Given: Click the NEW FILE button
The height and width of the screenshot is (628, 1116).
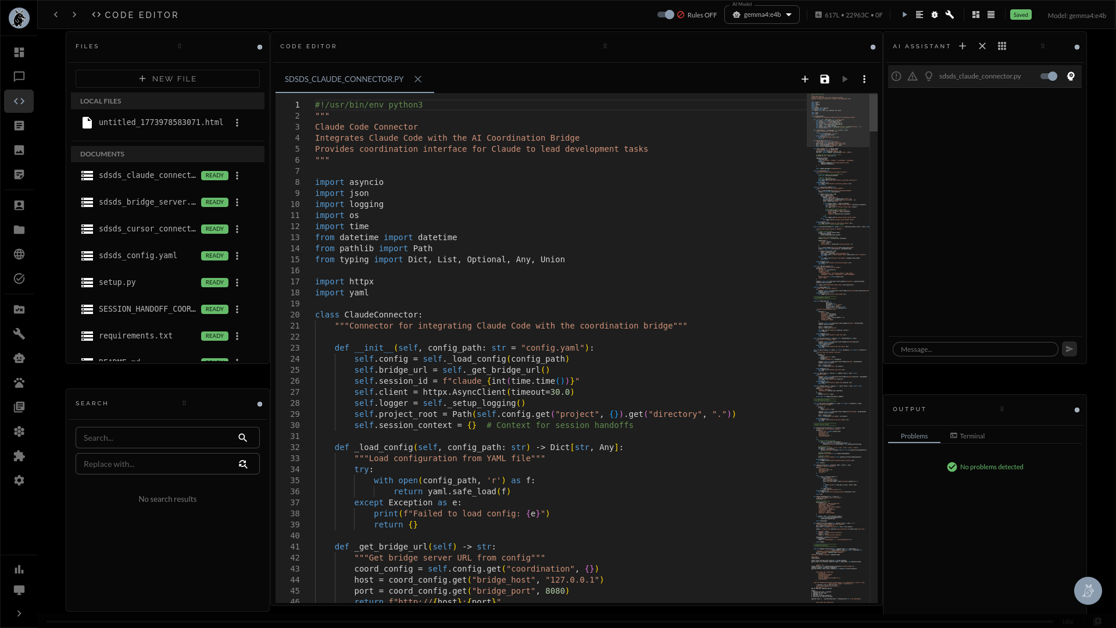Looking at the screenshot, I should point(167,78).
